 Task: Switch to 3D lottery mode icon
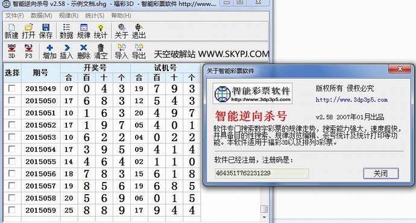point(11,51)
